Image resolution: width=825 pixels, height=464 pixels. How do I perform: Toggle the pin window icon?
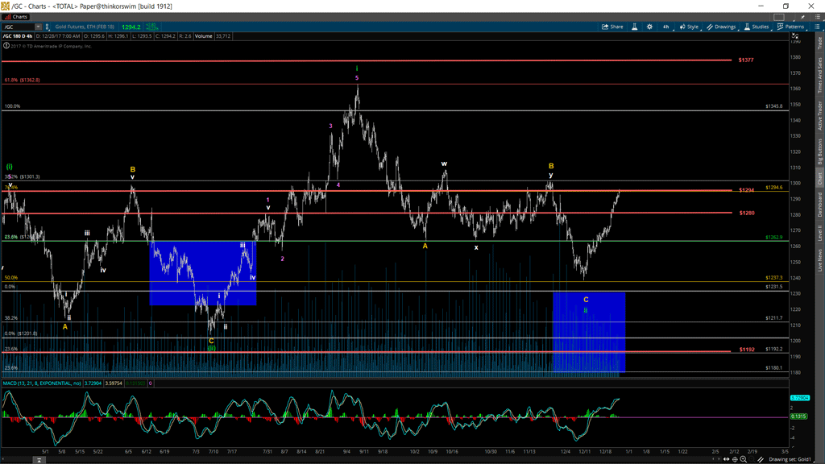(x=802, y=17)
